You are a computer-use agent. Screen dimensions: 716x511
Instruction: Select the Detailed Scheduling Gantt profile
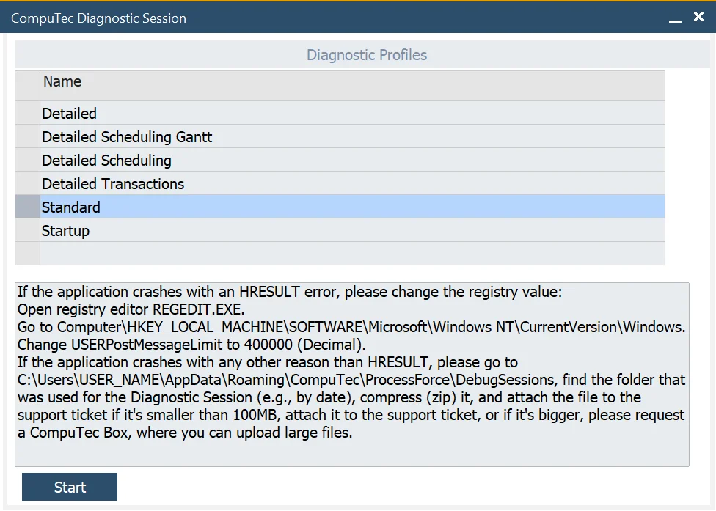point(127,137)
